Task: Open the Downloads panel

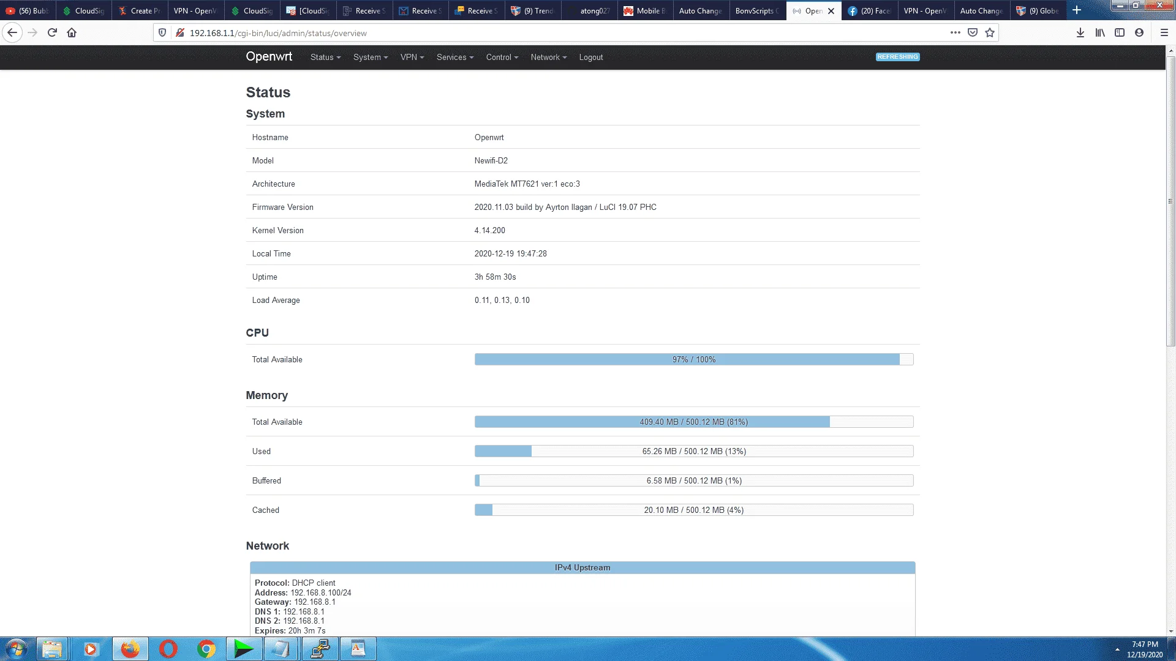Action: pyautogui.click(x=1080, y=33)
